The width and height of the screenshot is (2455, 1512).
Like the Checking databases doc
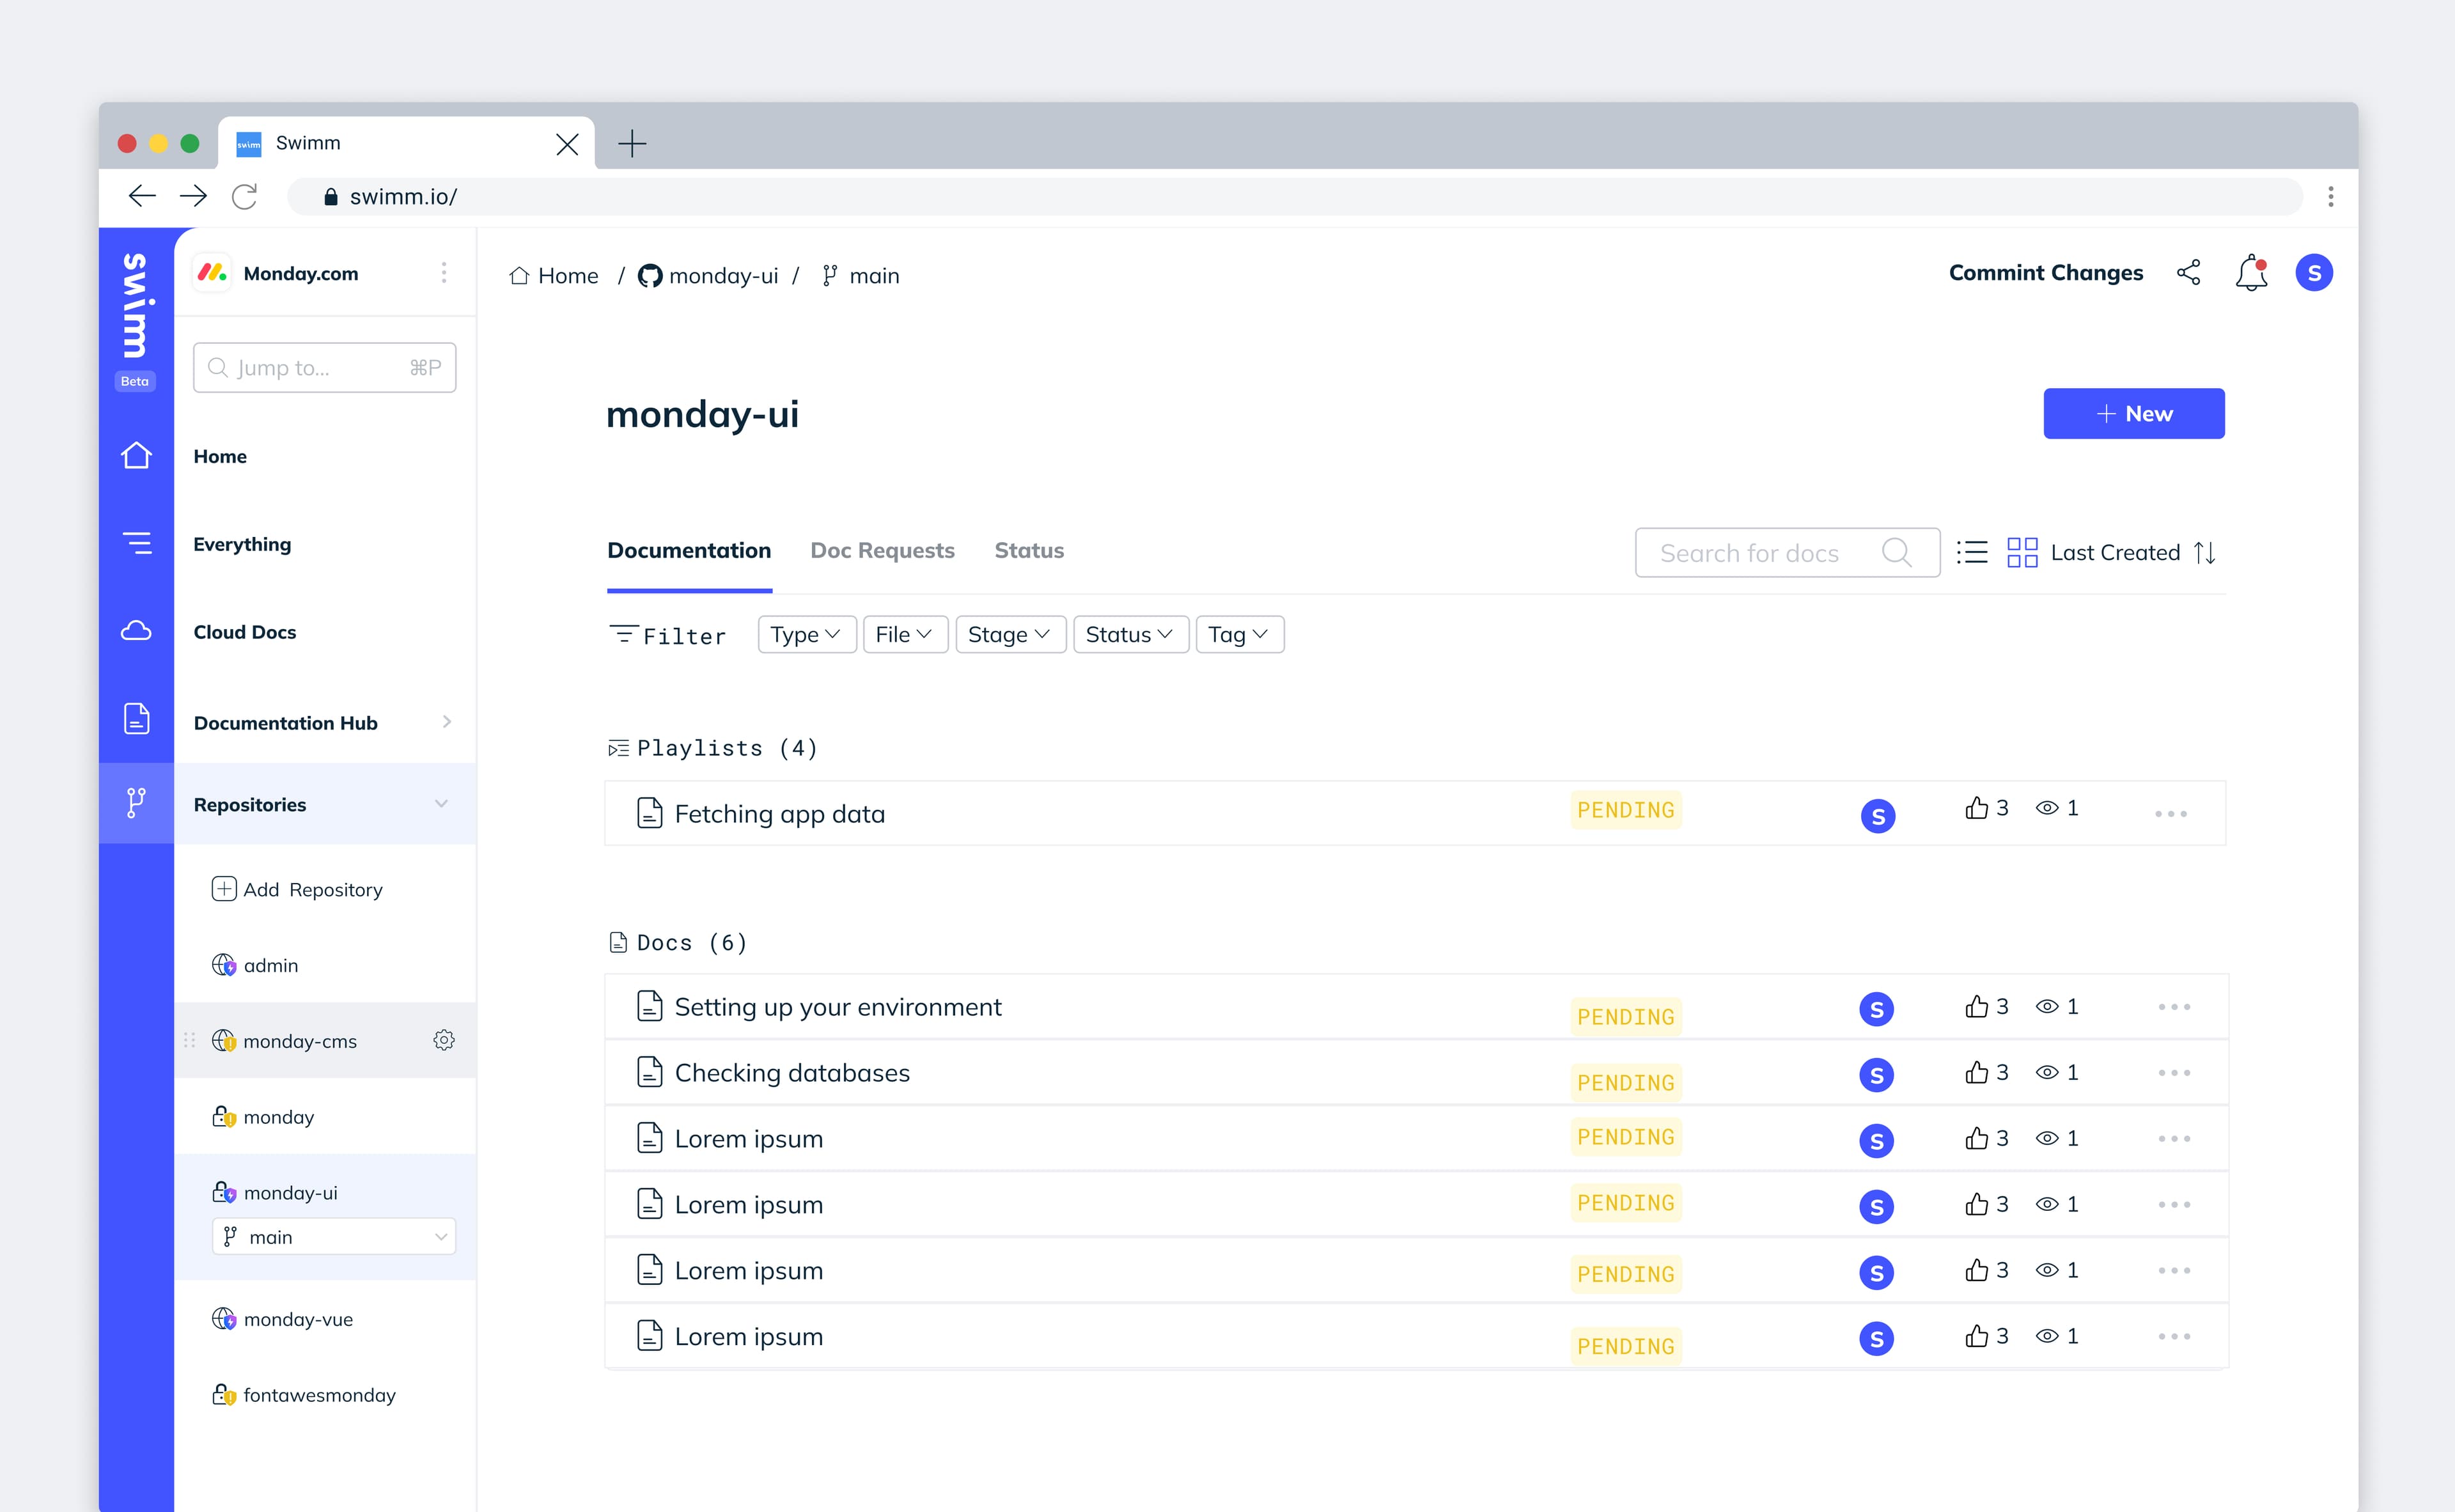point(1976,1072)
